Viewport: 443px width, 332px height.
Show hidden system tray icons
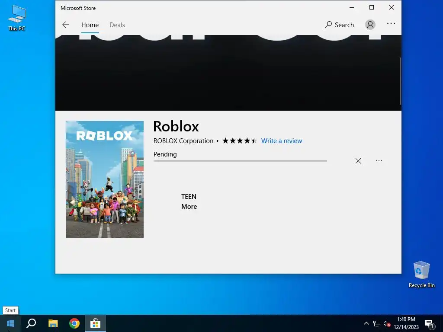(366, 323)
